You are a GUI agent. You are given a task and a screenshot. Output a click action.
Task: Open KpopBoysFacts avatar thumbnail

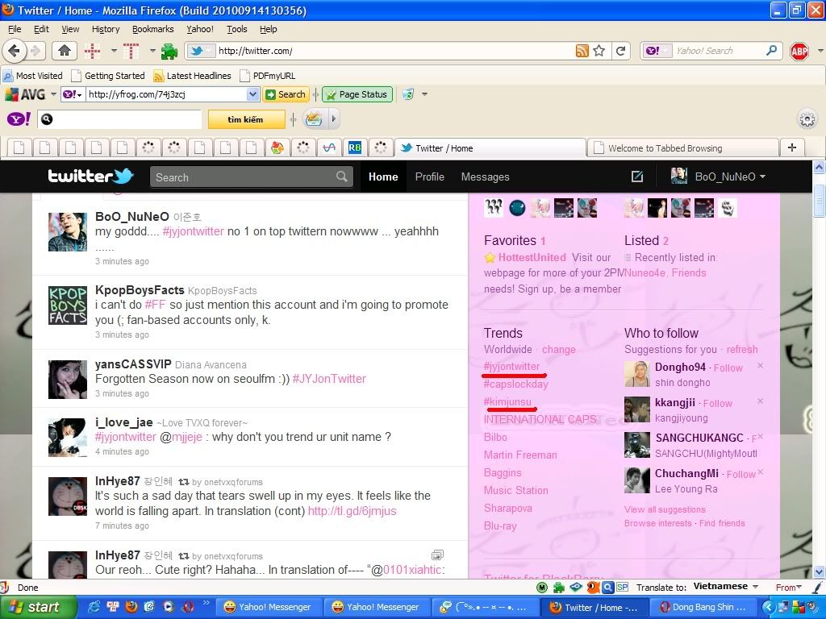[68, 305]
